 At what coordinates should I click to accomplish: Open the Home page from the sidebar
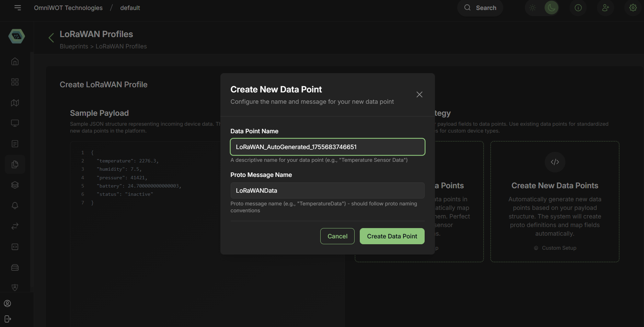(x=15, y=61)
